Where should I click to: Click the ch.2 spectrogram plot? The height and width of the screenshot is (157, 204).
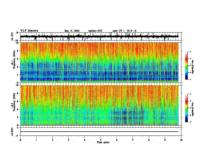[x=99, y=105]
